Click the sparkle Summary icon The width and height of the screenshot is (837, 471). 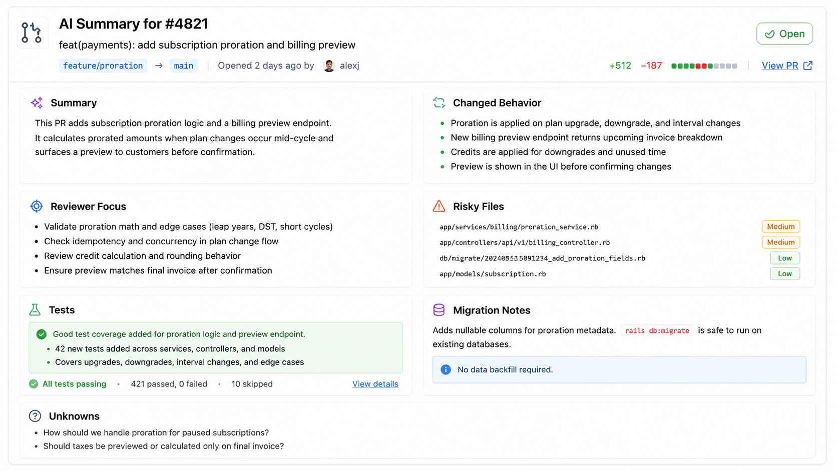click(37, 103)
